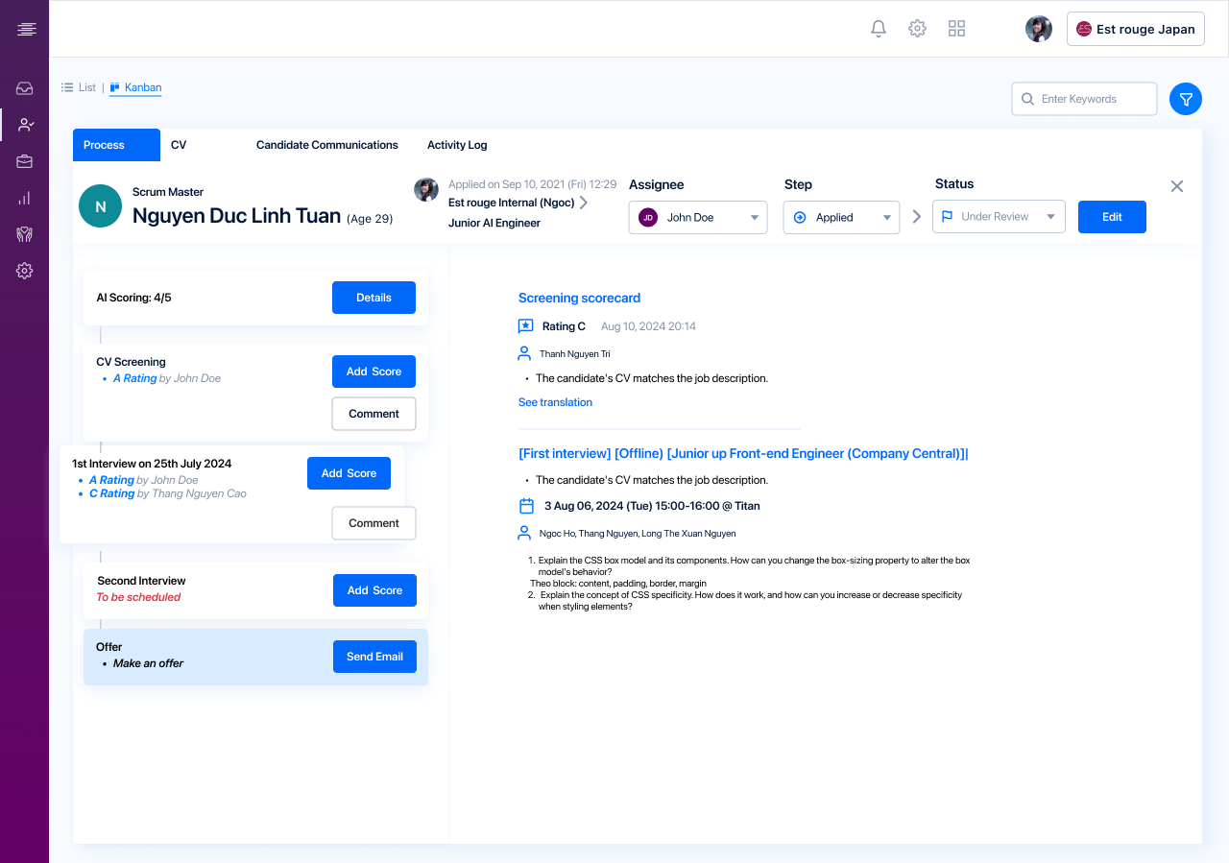
Task: Open Candidate Communications tab
Action: (326, 145)
